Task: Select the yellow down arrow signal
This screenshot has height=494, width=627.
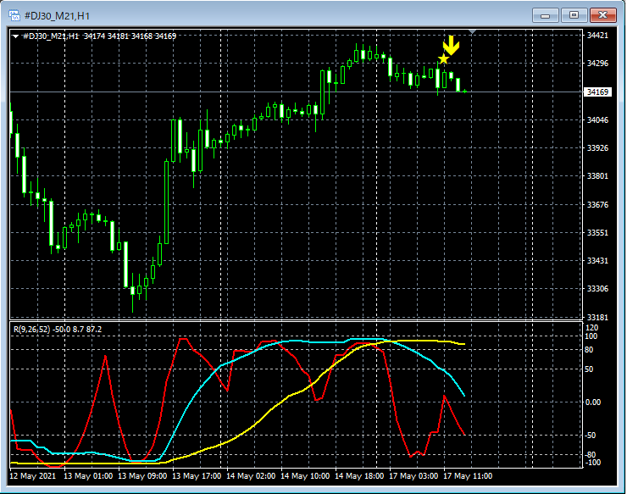Action: pyautogui.click(x=451, y=45)
